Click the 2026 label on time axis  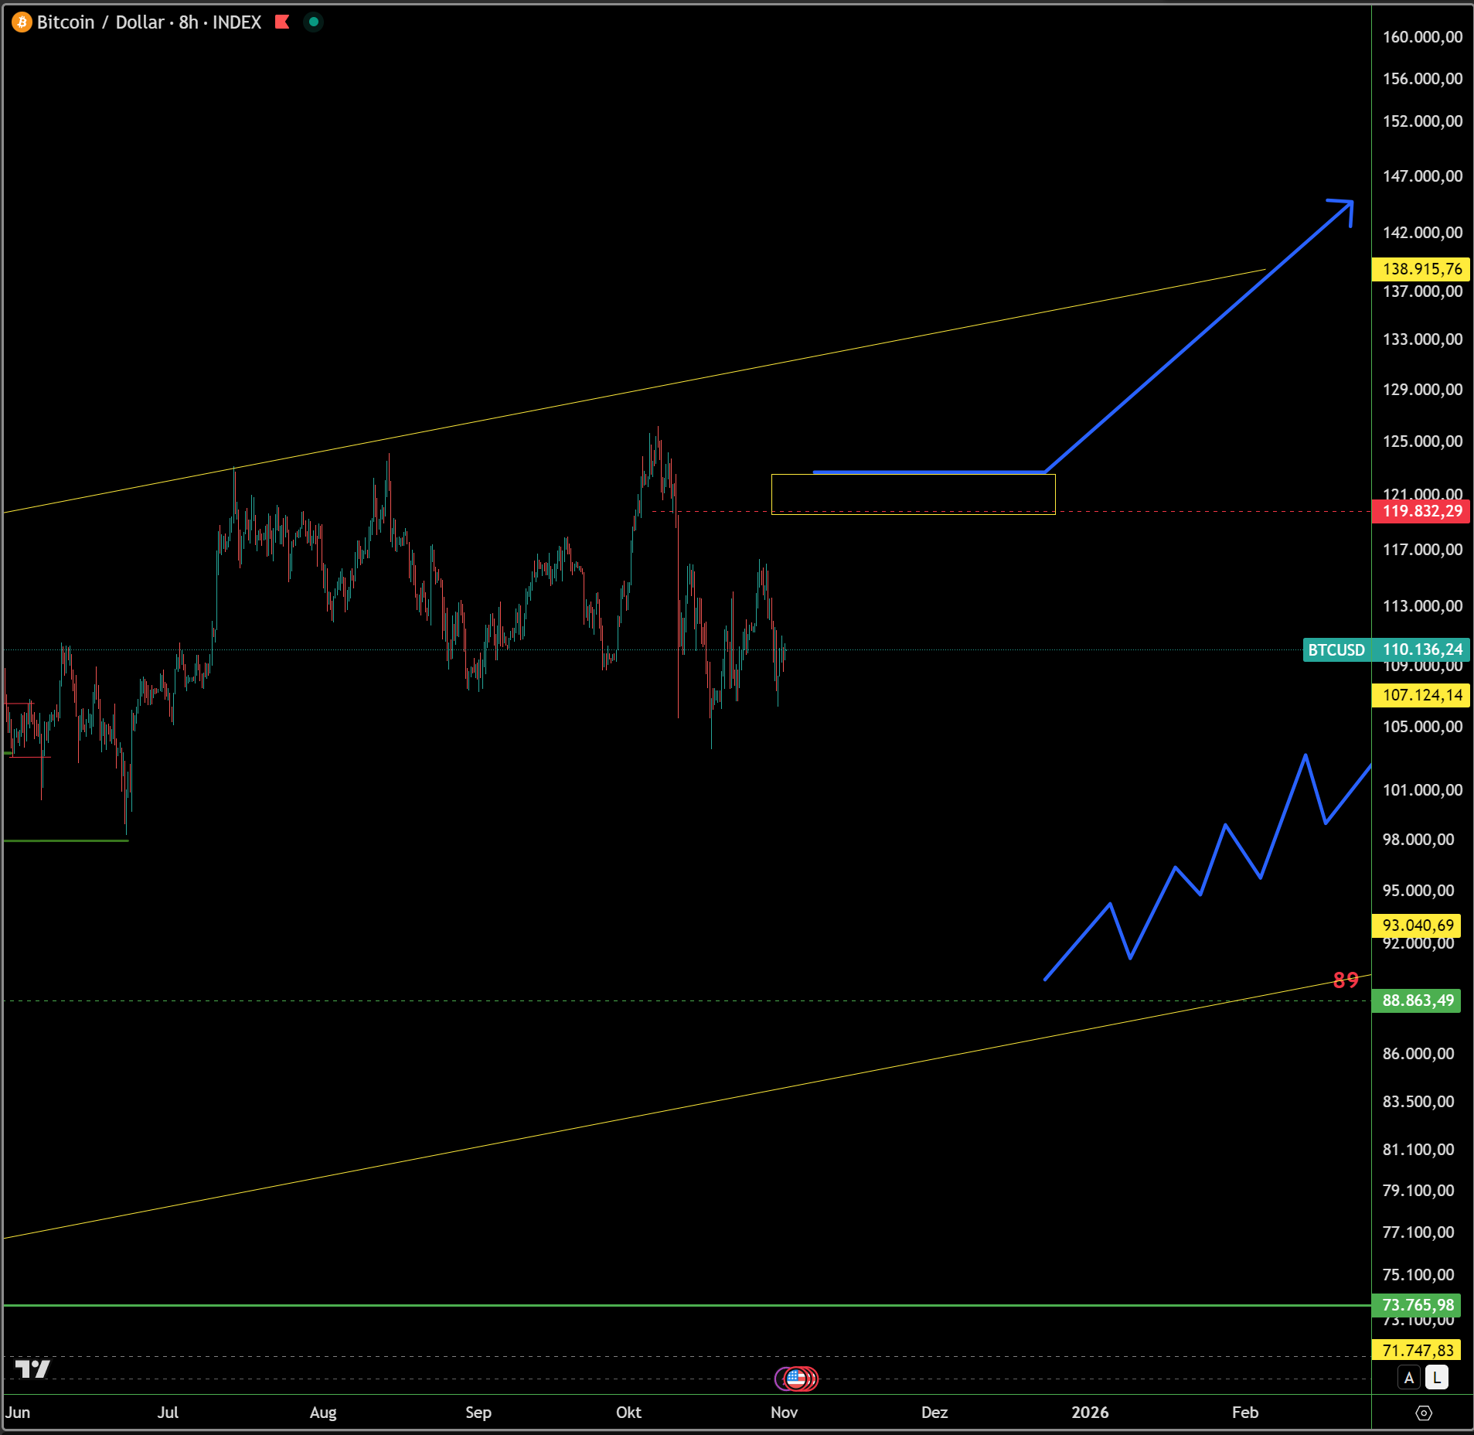coord(1090,1413)
